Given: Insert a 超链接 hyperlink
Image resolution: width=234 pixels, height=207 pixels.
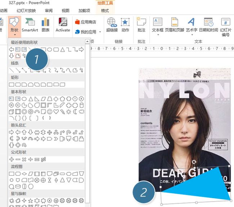Looking at the screenshot, I should coord(112,25).
